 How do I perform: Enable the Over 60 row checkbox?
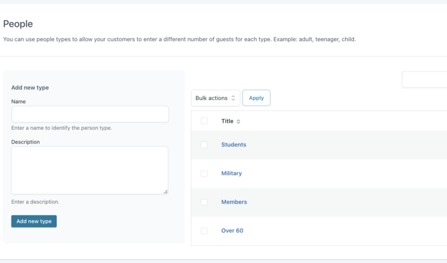click(x=204, y=231)
